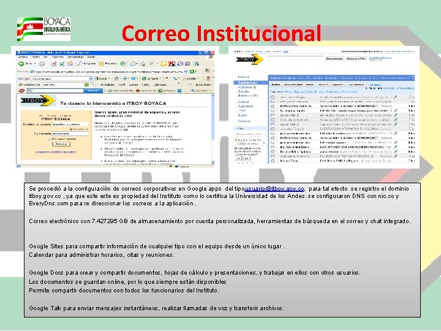Tick checkbox of the EVENTO subject message
This screenshot has width=441, height=331.
coord(273,129)
